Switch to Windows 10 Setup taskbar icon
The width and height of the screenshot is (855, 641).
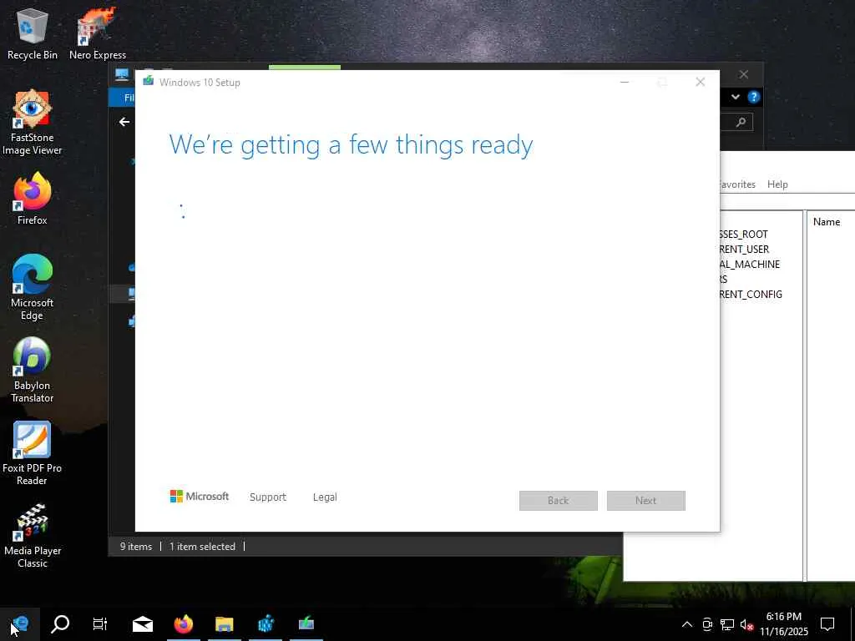(x=306, y=624)
